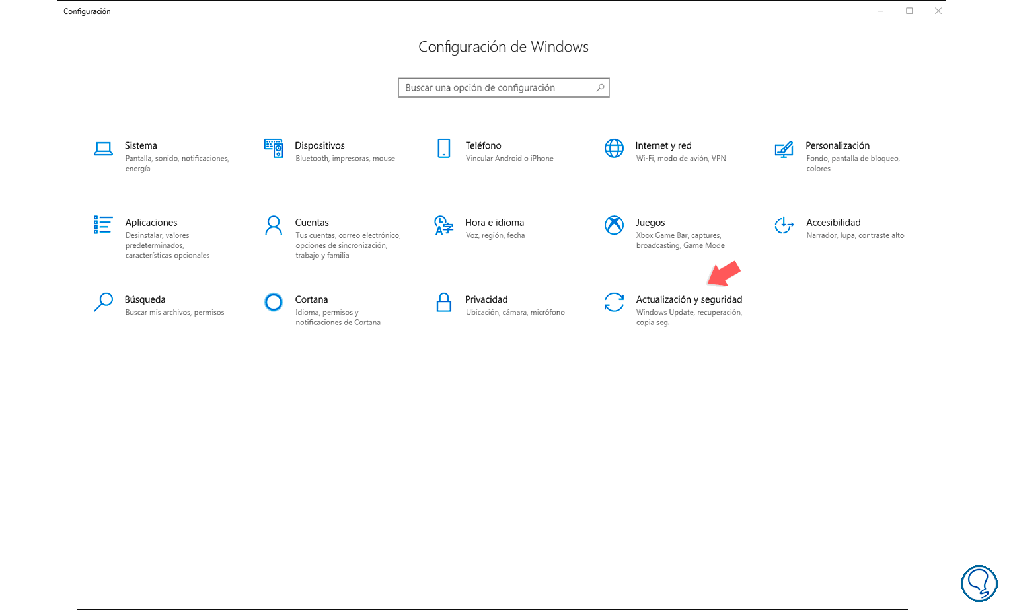Click the Cuentas person icon
Image resolution: width=1009 pixels, height=610 pixels.
click(x=274, y=225)
